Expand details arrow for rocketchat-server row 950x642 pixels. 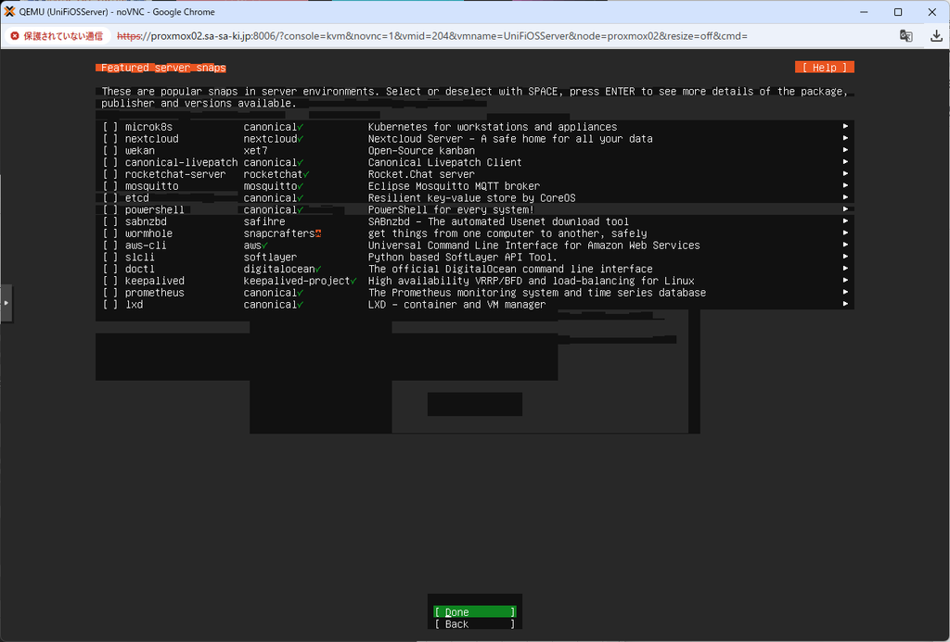point(845,173)
